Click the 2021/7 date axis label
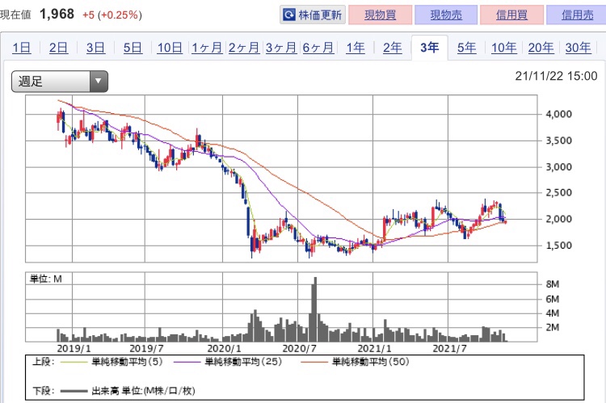Screen dimensions: 606x403 (x=450, y=349)
